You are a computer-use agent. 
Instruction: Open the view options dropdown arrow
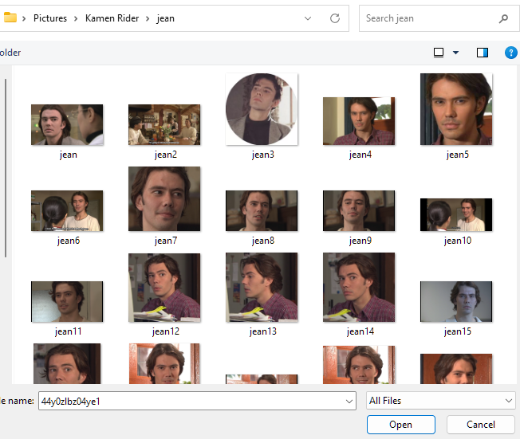pos(455,53)
